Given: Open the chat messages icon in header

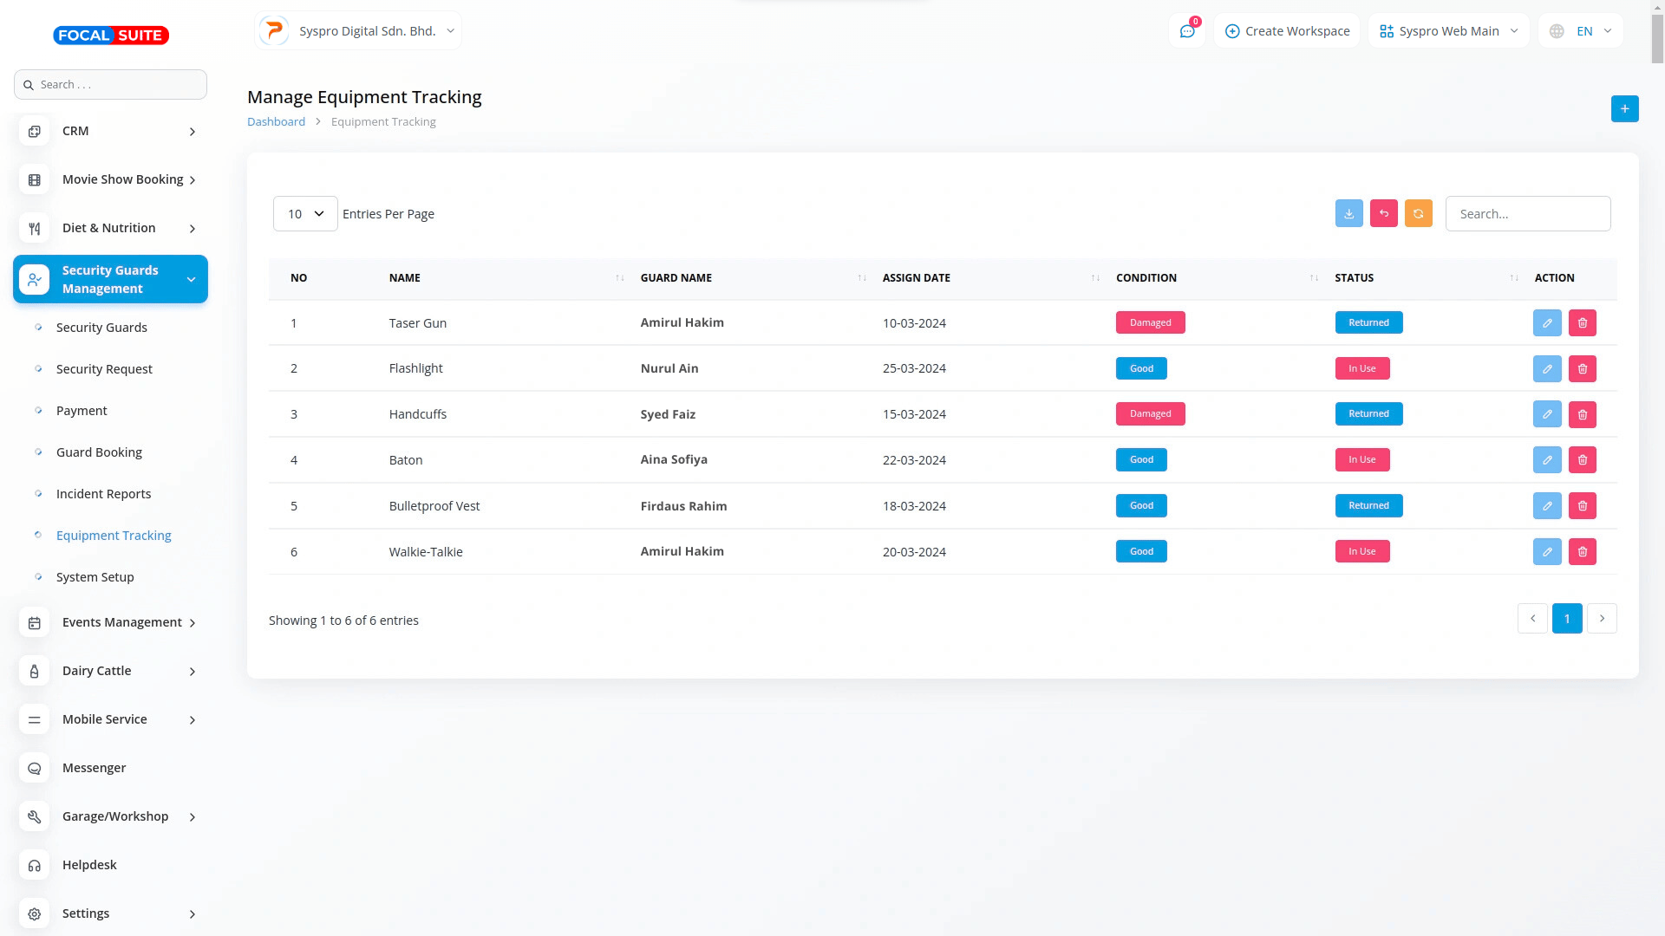Looking at the screenshot, I should (x=1186, y=31).
